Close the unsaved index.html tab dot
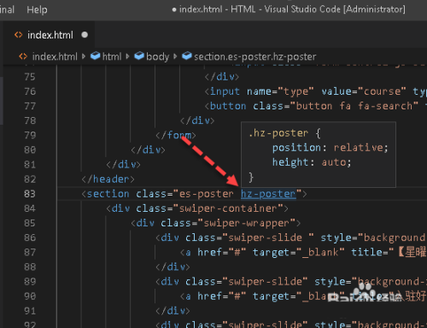427x328 pixels. point(85,35)
